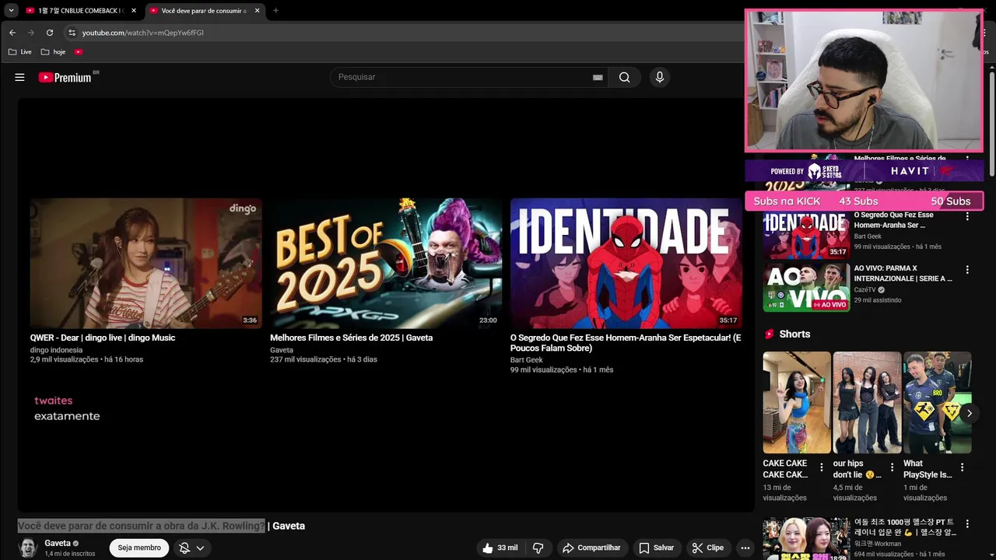Click the search magnifier button
The height and width of the screenshot is (560, 996).
(624, 77)
